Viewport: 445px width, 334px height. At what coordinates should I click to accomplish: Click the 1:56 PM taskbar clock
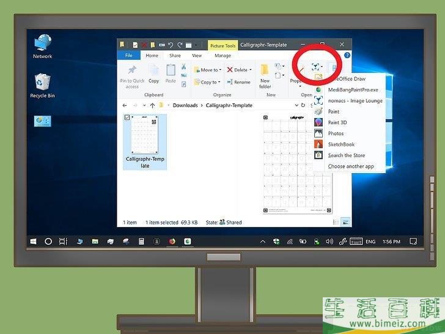[391, 242]
